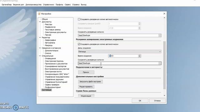Select Приложения к документам tree item
Viewport: 200px width, 112px height.
[56, 64]
